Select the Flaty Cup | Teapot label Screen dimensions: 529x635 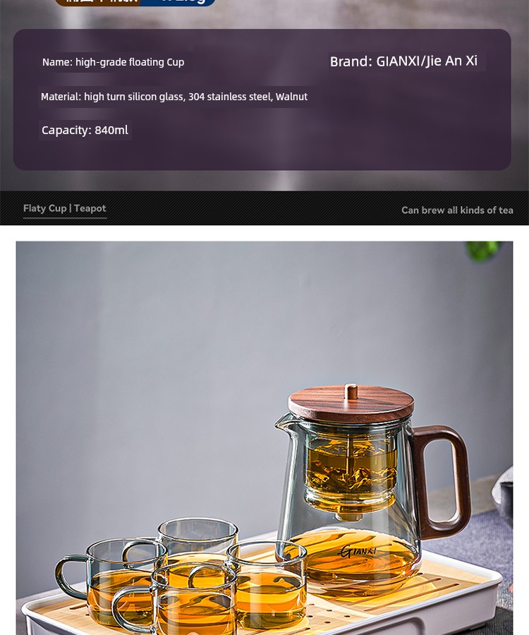65,208
